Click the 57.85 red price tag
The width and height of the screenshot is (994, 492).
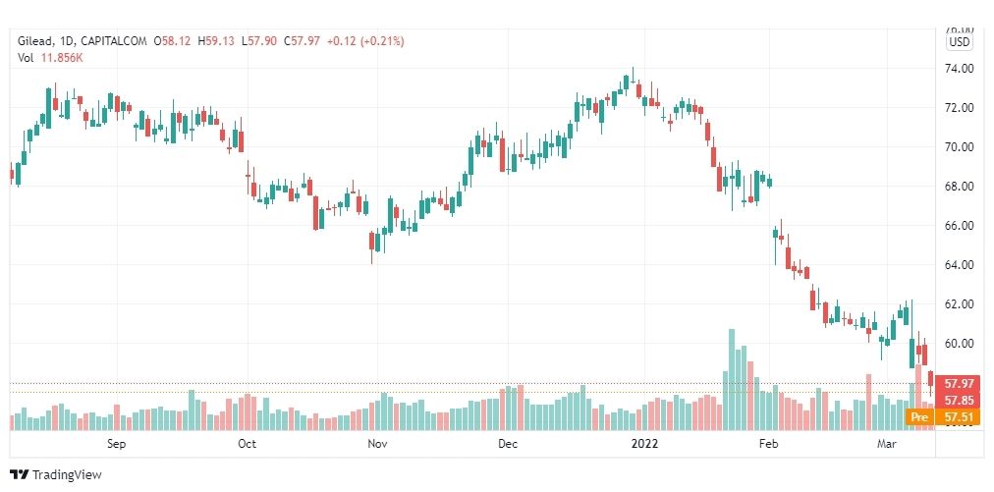click(959, 401)
